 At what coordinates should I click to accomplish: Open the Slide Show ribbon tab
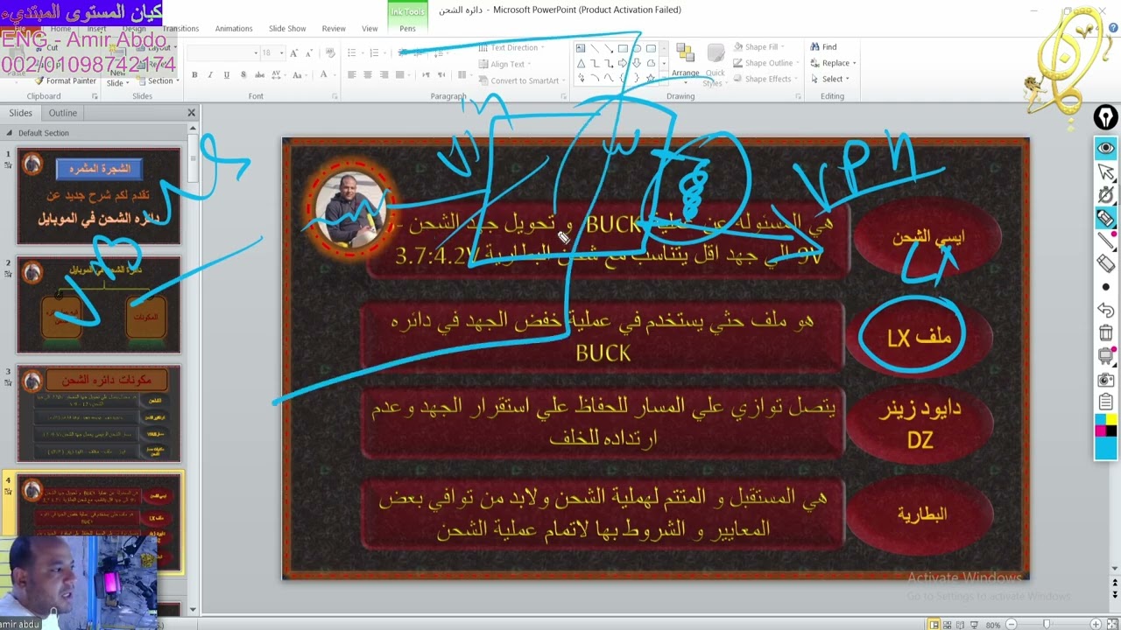tap(287, 29)
